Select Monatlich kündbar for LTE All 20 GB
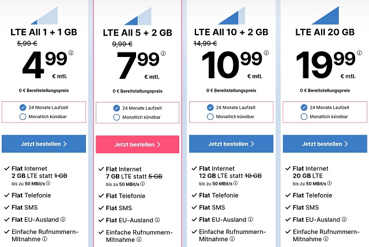This screenshot has height=247, width=369. 303,116
